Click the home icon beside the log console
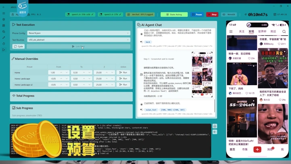The width and height of the screenshot is (291, 164). [215, 126]
